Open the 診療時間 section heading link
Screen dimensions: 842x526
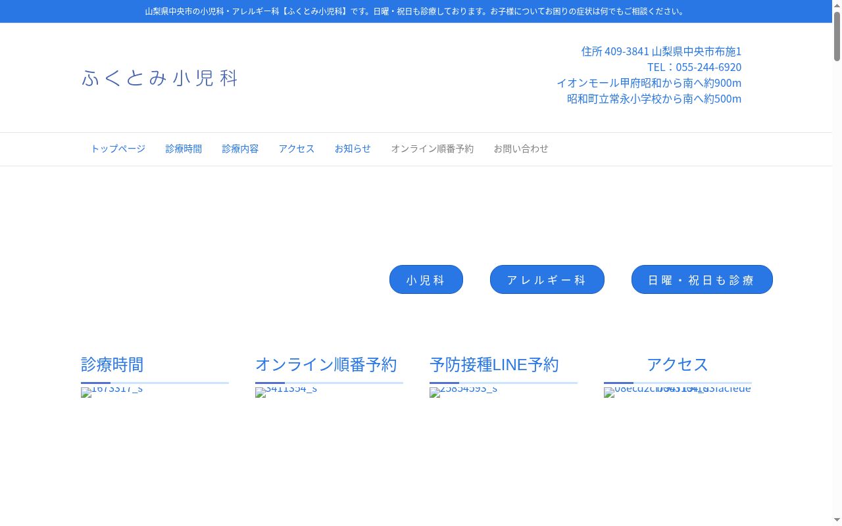112,364
